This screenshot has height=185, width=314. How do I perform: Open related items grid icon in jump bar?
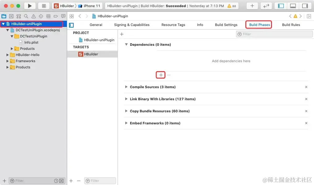tap(71, 16)
